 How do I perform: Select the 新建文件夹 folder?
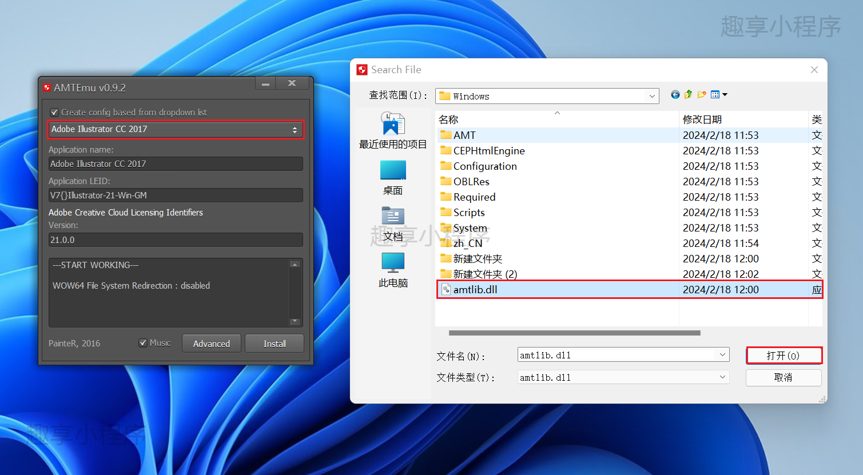point(471,259)
